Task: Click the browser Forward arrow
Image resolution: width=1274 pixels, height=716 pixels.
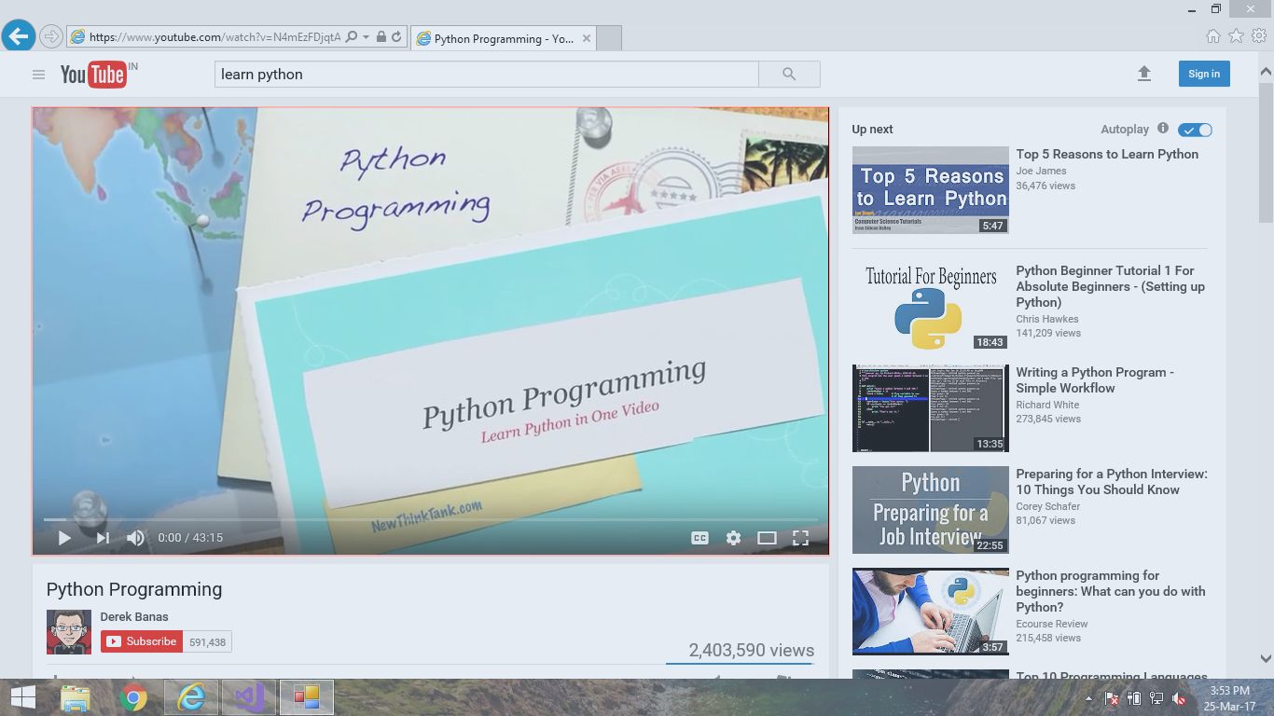Action: click(x=51, y=36)
